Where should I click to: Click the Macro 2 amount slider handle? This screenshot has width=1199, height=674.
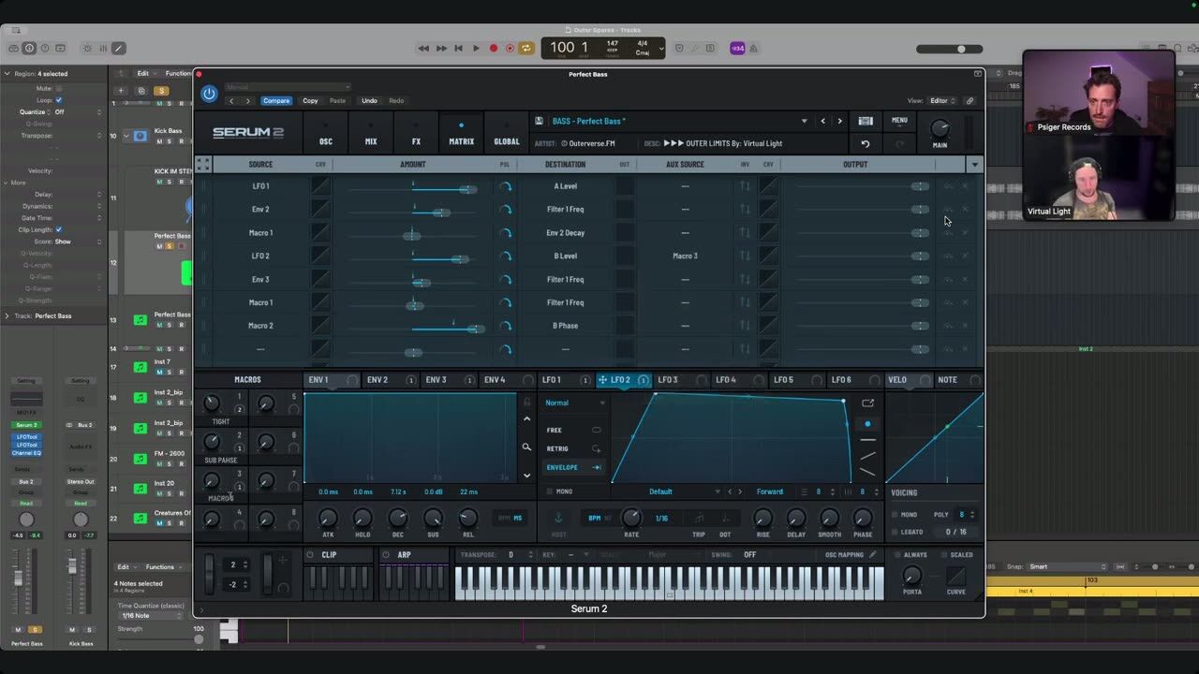pyautogui.click(x=476, y=329)
